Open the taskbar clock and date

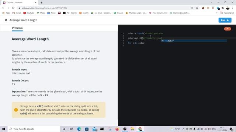click(x=222, y=129)
